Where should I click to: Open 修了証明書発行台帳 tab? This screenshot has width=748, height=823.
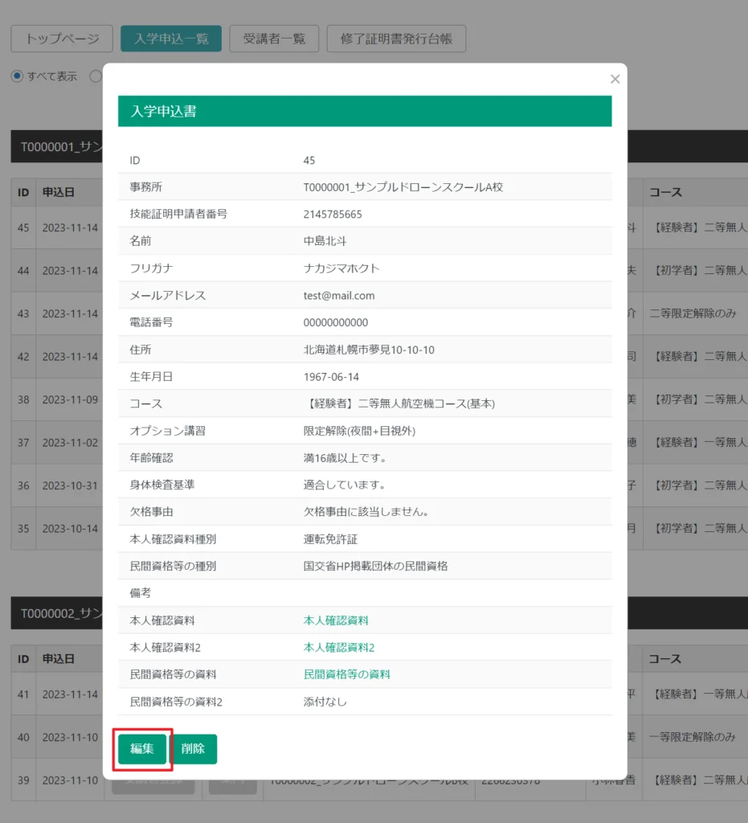(x=396, y=39)
